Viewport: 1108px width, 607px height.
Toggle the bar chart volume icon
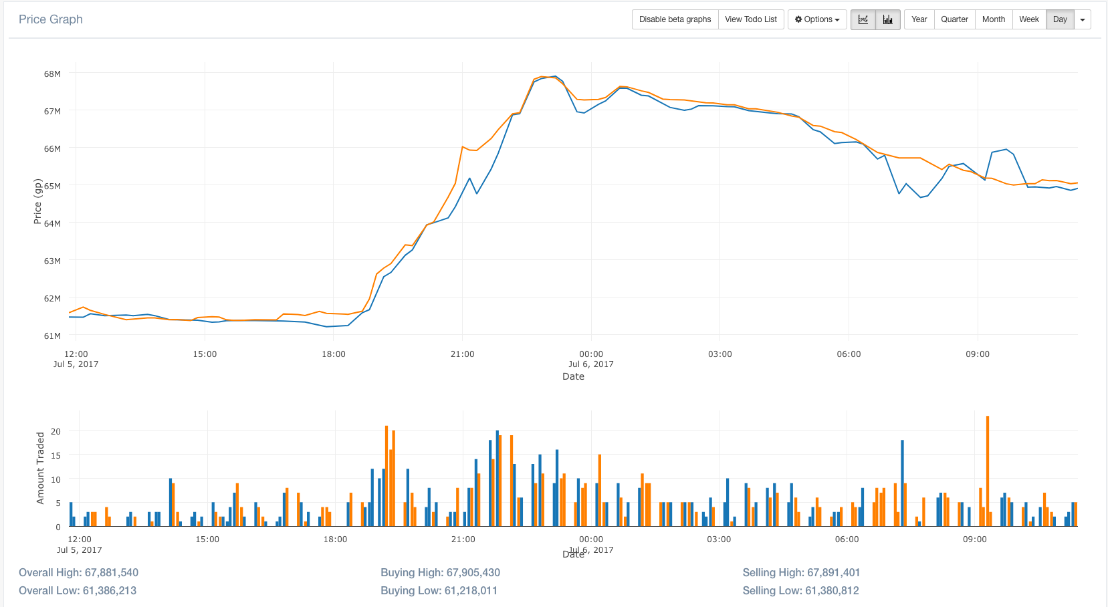tap(888, 19)
